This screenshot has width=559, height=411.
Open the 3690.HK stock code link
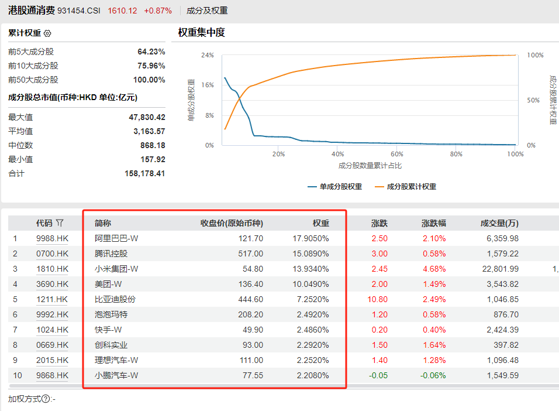pos(52,284)
